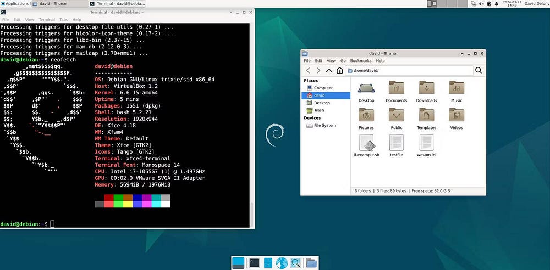The image size is (550, 270).
Task: Launch web browser from bottom dock
Action: (282, 263)
